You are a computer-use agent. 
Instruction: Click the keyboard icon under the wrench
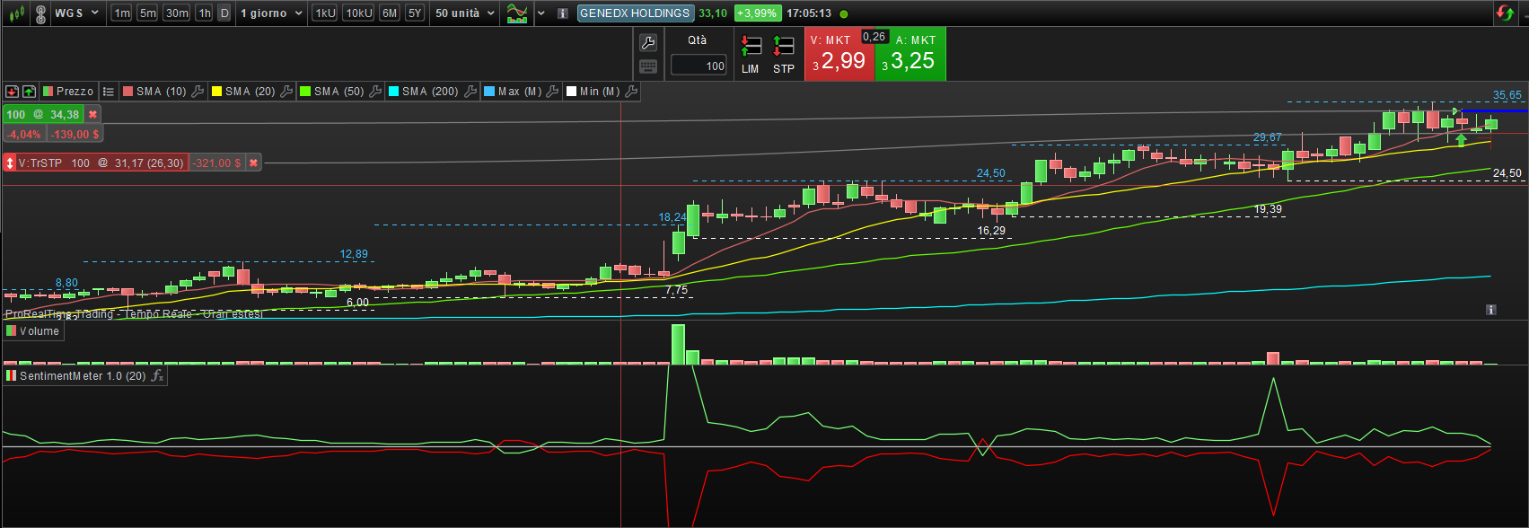pyautogui.click(x=647, y=66)
